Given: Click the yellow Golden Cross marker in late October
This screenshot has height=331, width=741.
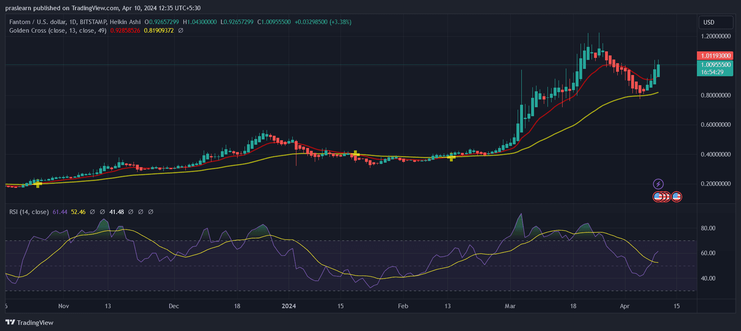Looking at the screenshot, I should [x=38, y=184].
